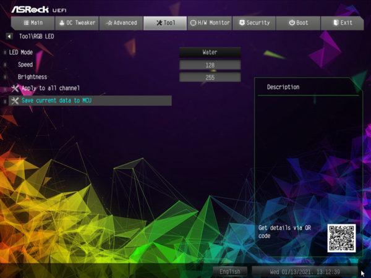Choose Save current data to MCU
This screenshot has width=371, height=278.
[x=56, y=101]
